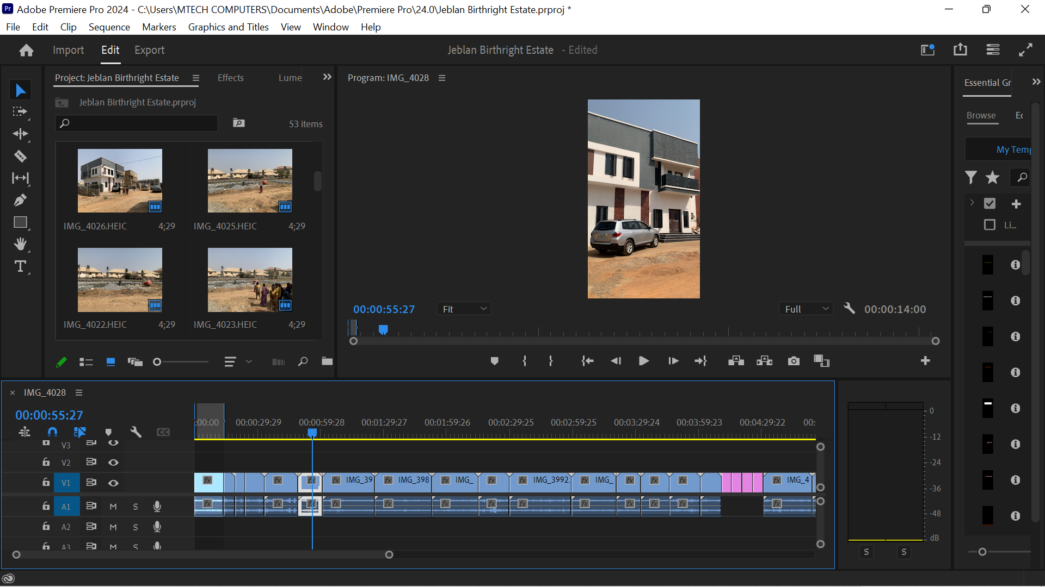Image resolution: width=1045 pixels, height=587 pixels.
Task: Switch to the Export workspace tab
Action: tap(149, 50)
